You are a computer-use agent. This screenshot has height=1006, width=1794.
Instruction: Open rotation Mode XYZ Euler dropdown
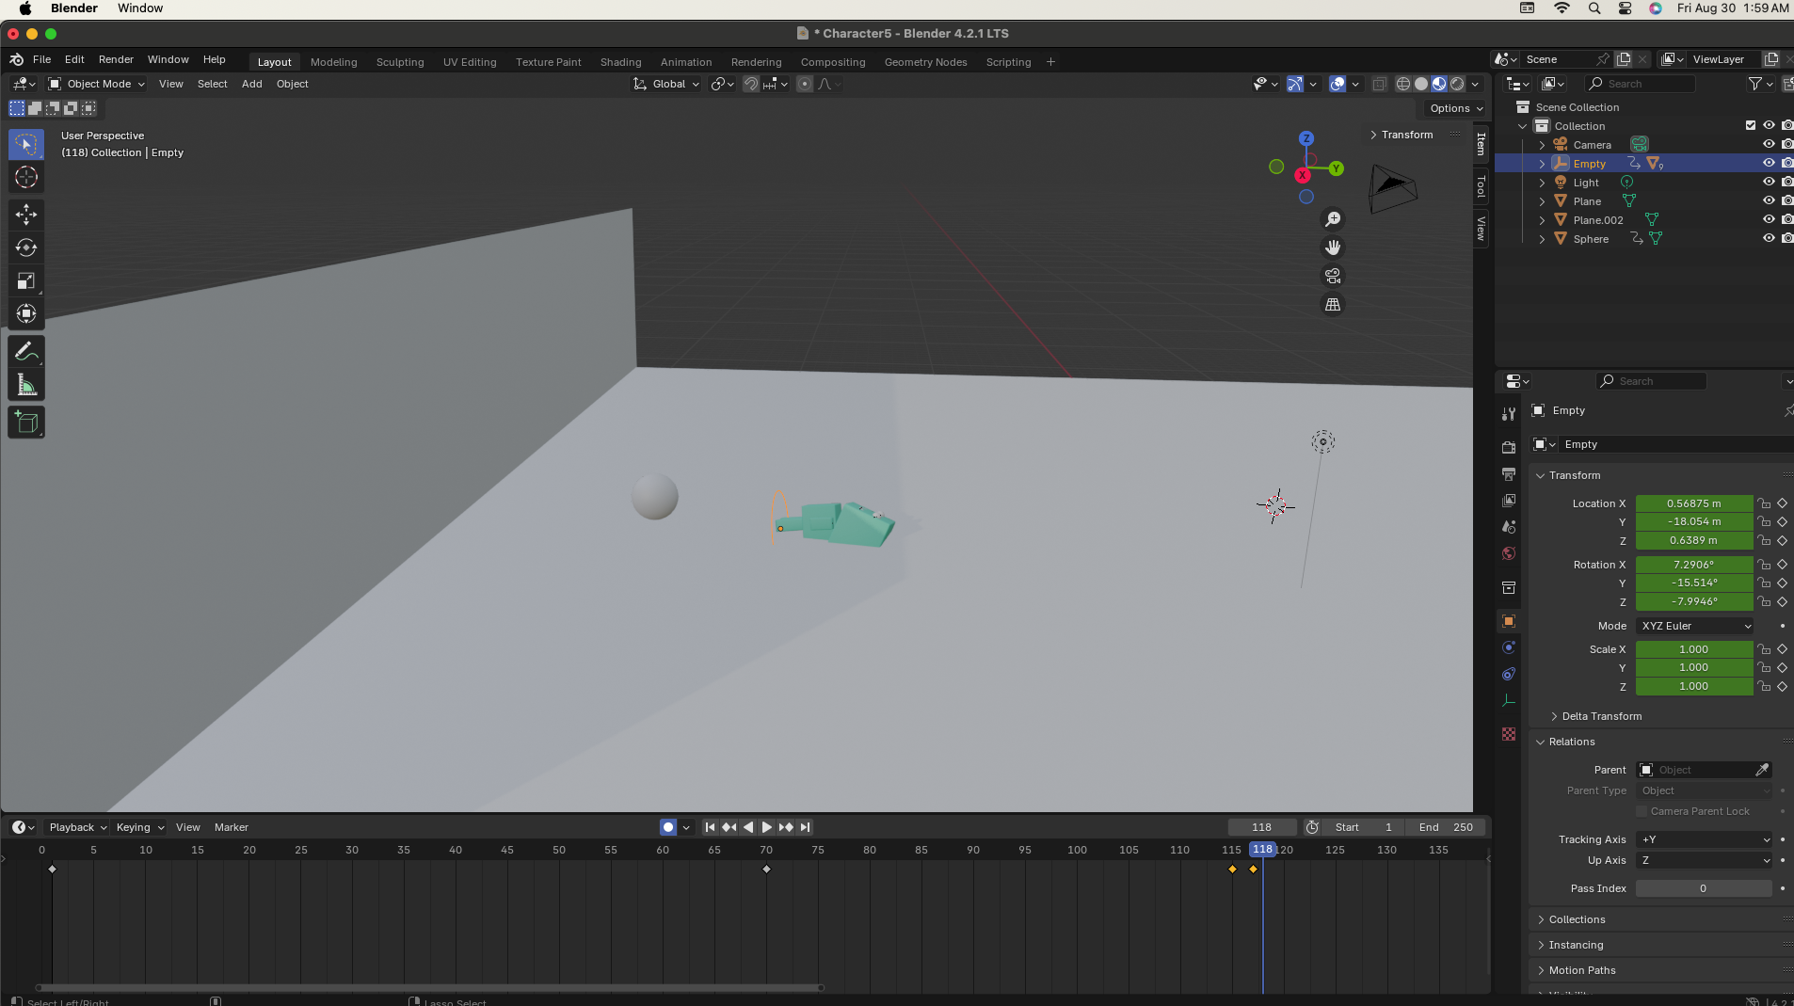[1695, 626]
